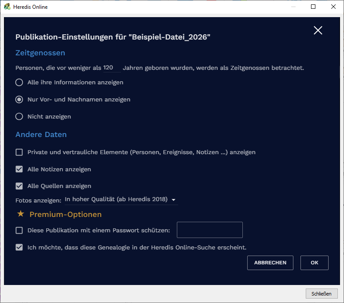The image size is (344, 303).
Task: Confirm settings with the OK button
Action: tap(314, 263)
